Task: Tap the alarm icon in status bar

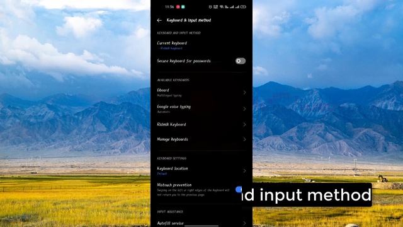Action: click(210, 7)
